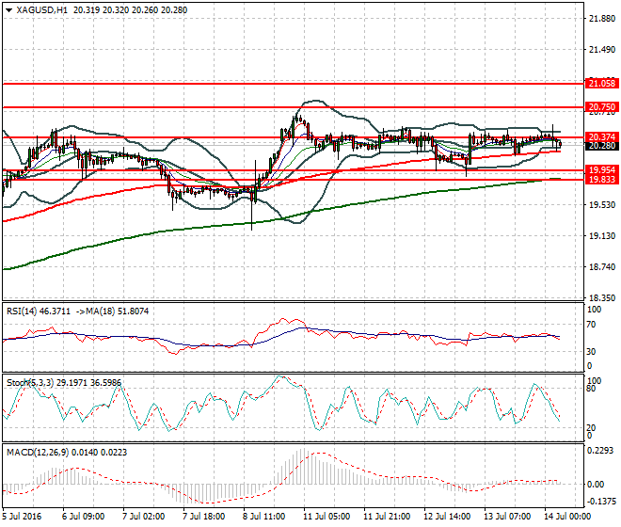Click the 8 Jul 11:00 time axis label
The width and height of the screenshot is (621, 527).
point(263,517)
